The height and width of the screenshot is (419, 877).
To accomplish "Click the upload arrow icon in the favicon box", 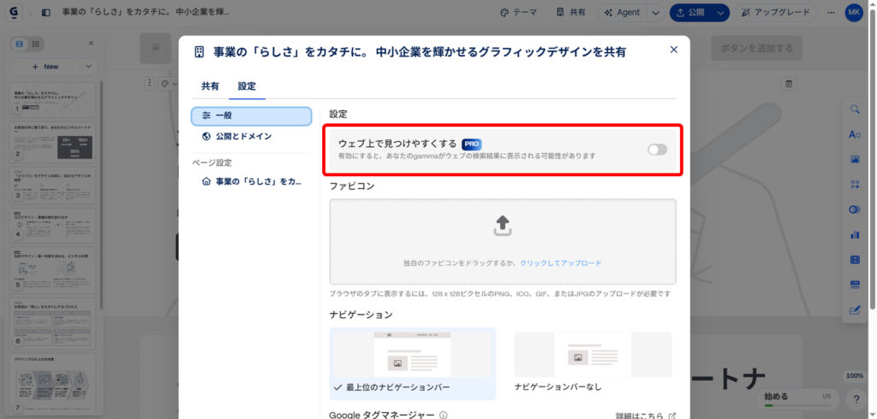I will 503,226.
